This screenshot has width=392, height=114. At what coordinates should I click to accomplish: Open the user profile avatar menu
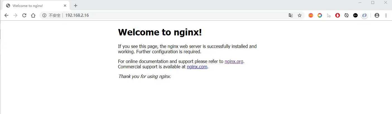pos(377,16)
